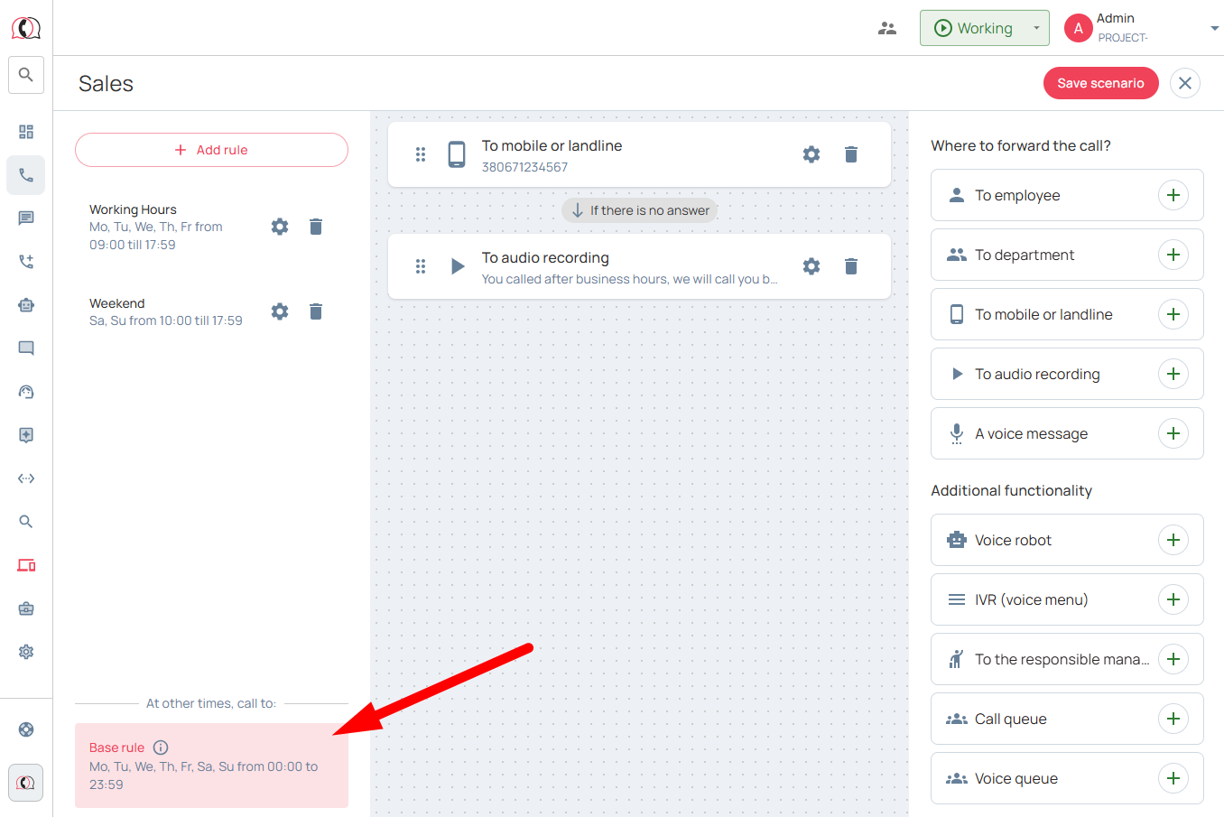The height and width of the screenshot is (817, 1224).
Task: Click the Add rule button
Action: 211,150
